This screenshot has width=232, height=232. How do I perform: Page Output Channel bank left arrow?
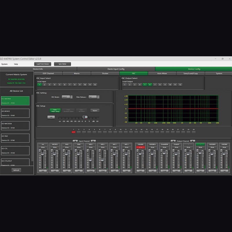click(173, 141)
